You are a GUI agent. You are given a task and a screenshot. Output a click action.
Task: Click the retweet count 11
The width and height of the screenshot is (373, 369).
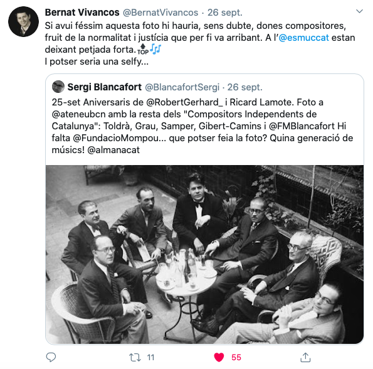[x=150, y=357]
